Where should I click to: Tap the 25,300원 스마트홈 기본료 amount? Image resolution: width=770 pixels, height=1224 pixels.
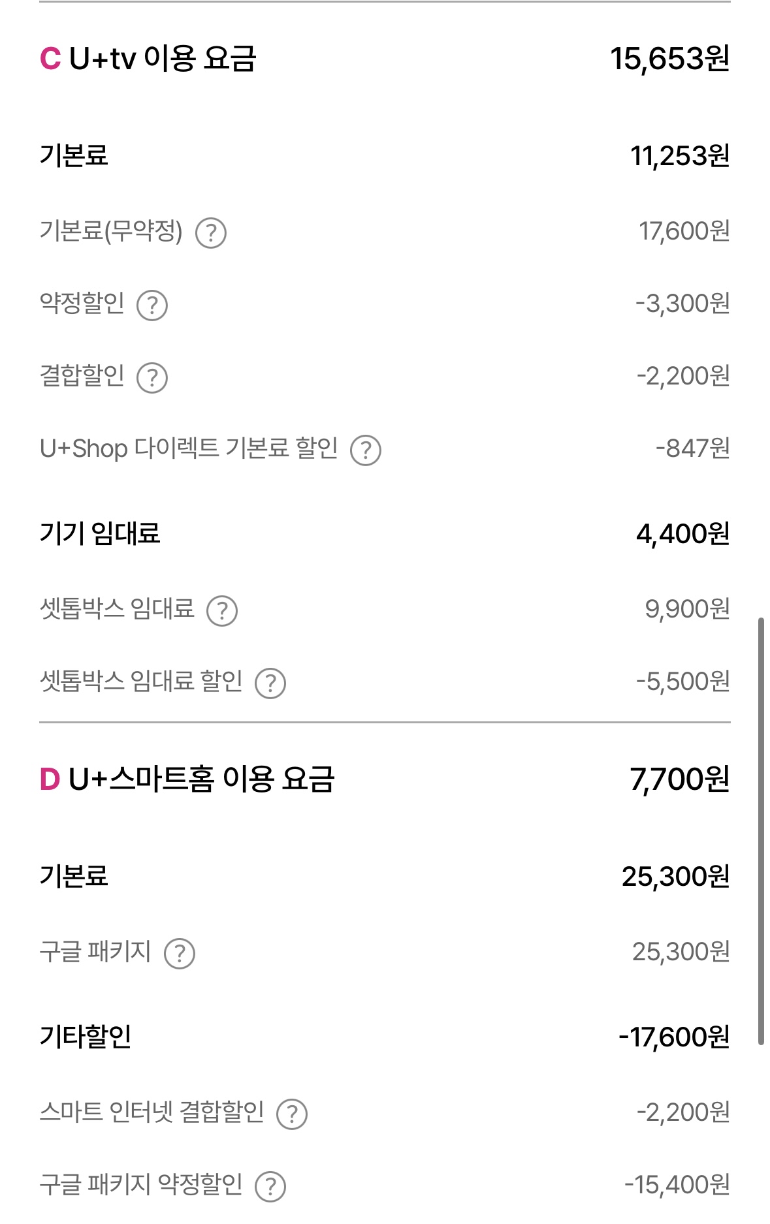click(x=676, y=877)
